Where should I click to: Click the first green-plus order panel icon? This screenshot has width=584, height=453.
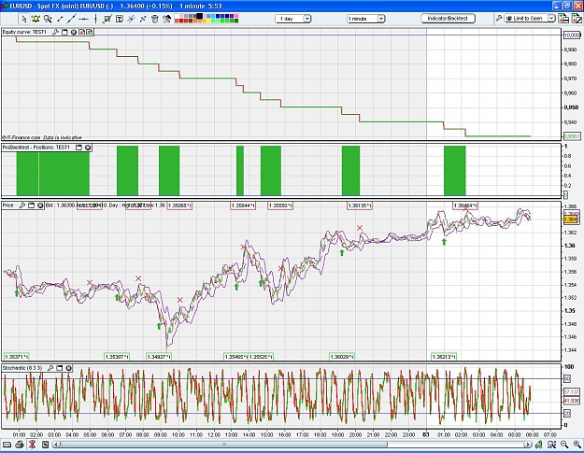pyautogui.click(x=563, y=19)
